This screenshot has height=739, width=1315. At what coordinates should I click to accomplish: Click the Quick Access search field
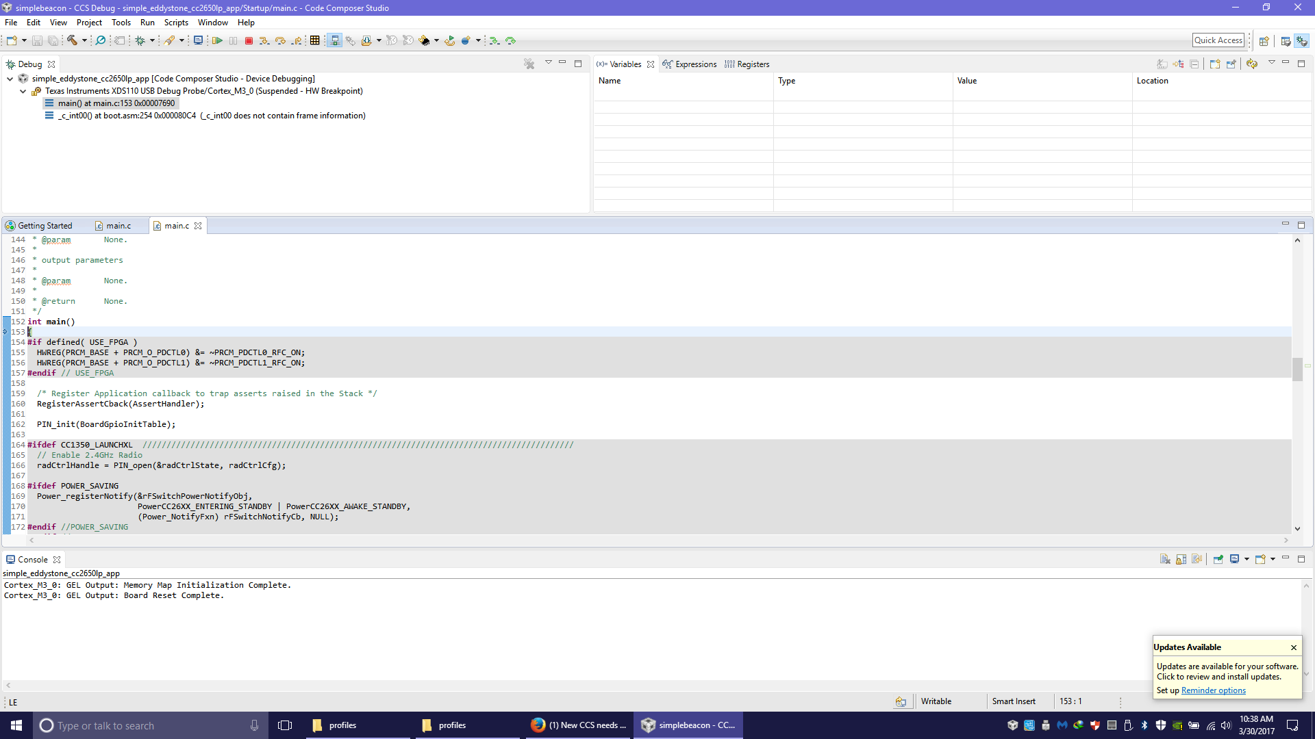[x=1218, y=40]
